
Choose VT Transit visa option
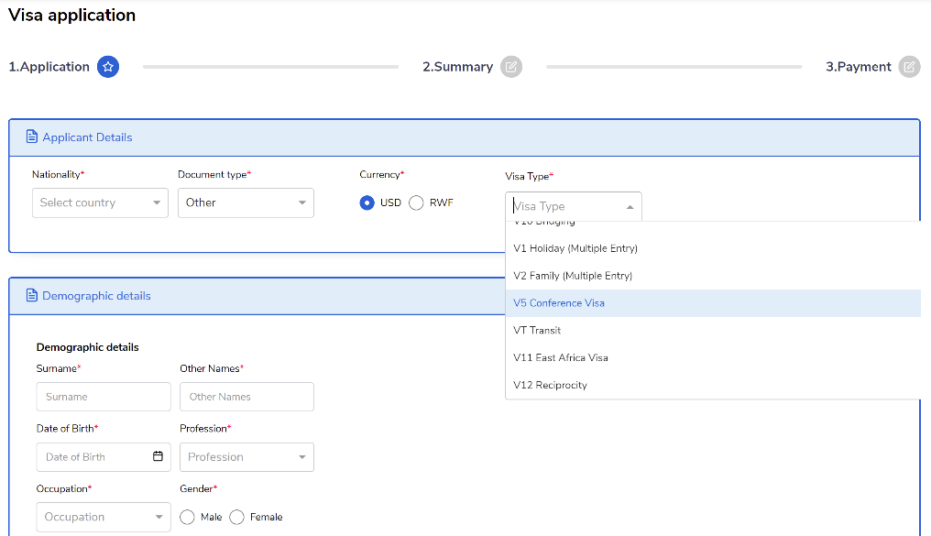pyautogui.click(x=538, y=330)
